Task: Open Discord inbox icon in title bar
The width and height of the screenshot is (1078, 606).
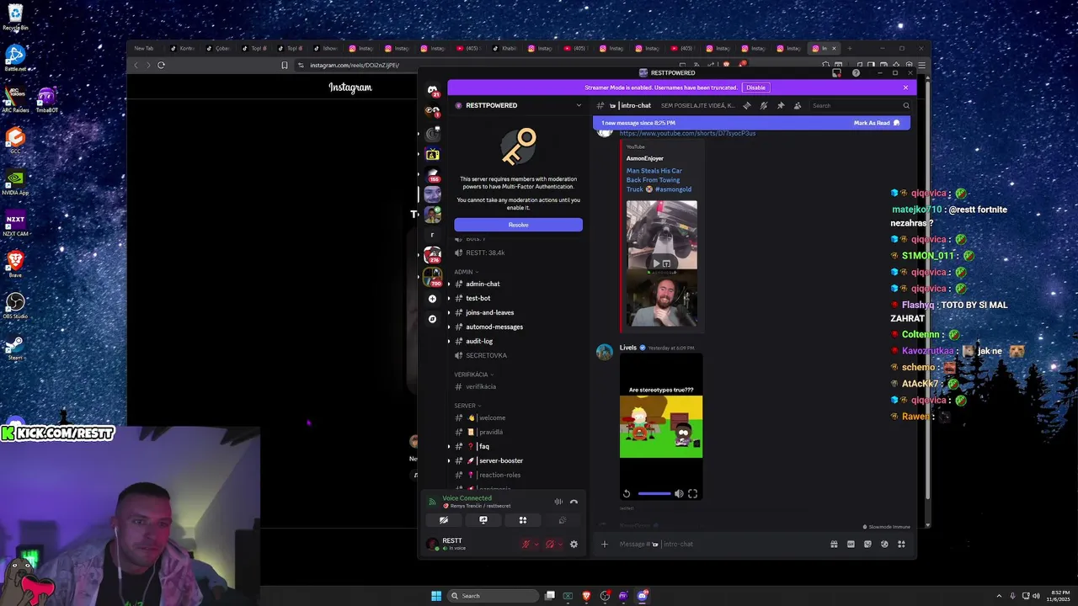Action: [x=836, y=73]
